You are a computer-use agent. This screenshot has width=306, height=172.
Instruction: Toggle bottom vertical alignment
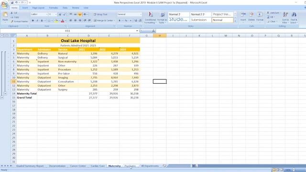click(x=80, y=14)
